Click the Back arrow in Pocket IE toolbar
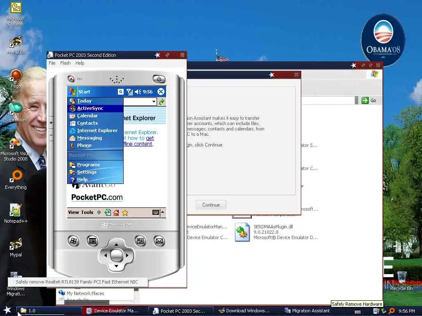This screenshot has width=422, height=316. click(x=99, y=213)
